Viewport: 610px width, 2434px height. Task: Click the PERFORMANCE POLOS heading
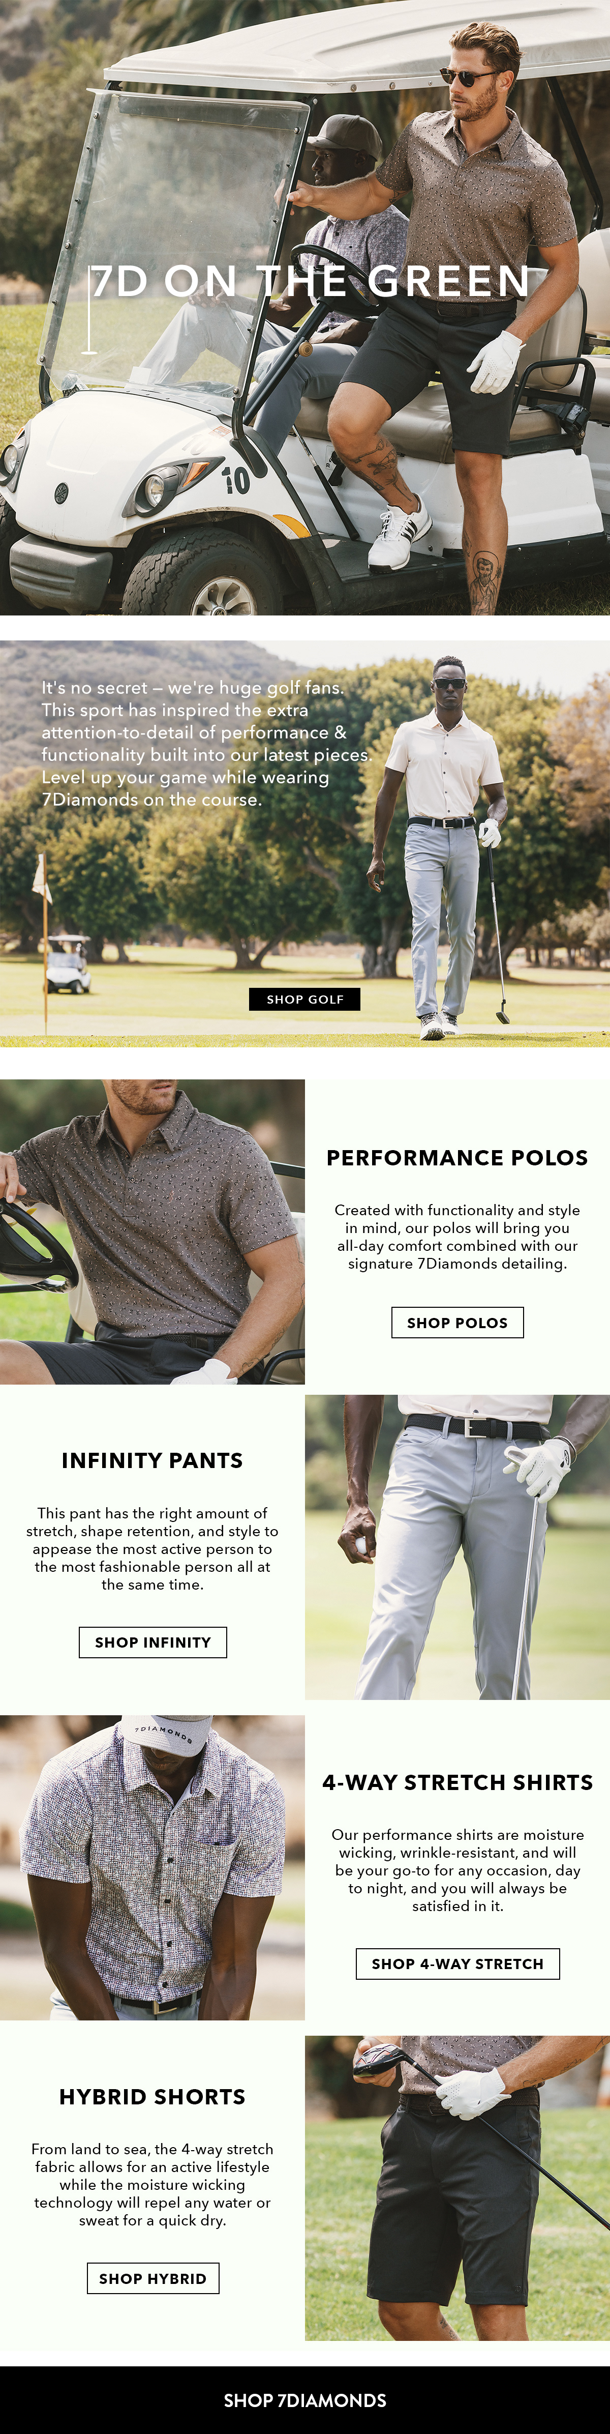(457, 1157)
